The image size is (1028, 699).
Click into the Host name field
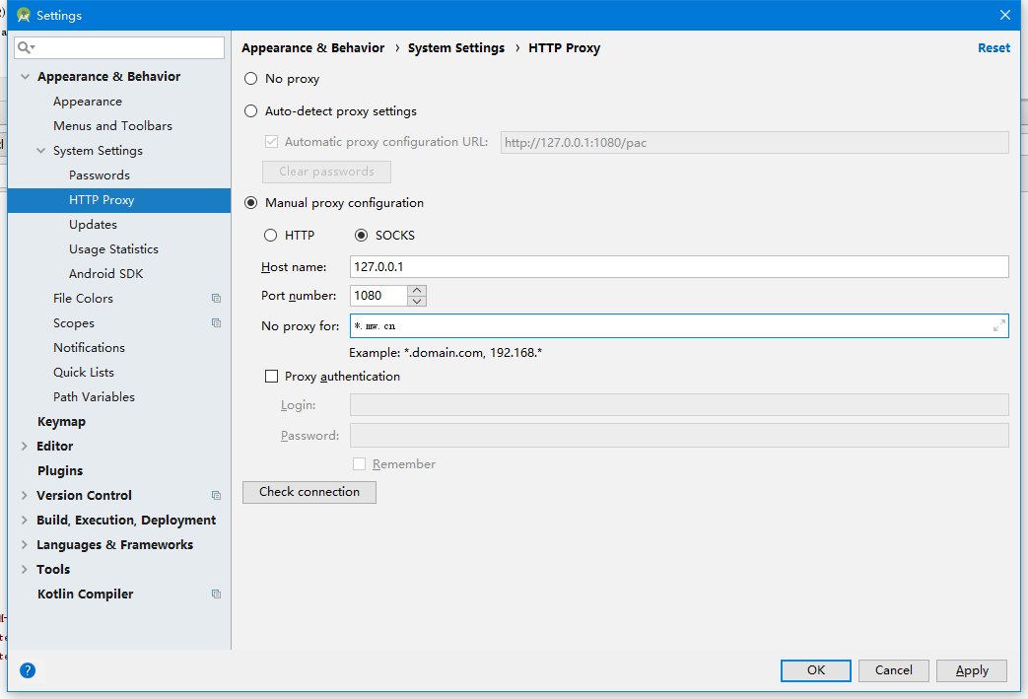pyautogui.click(x=678, y=267)
